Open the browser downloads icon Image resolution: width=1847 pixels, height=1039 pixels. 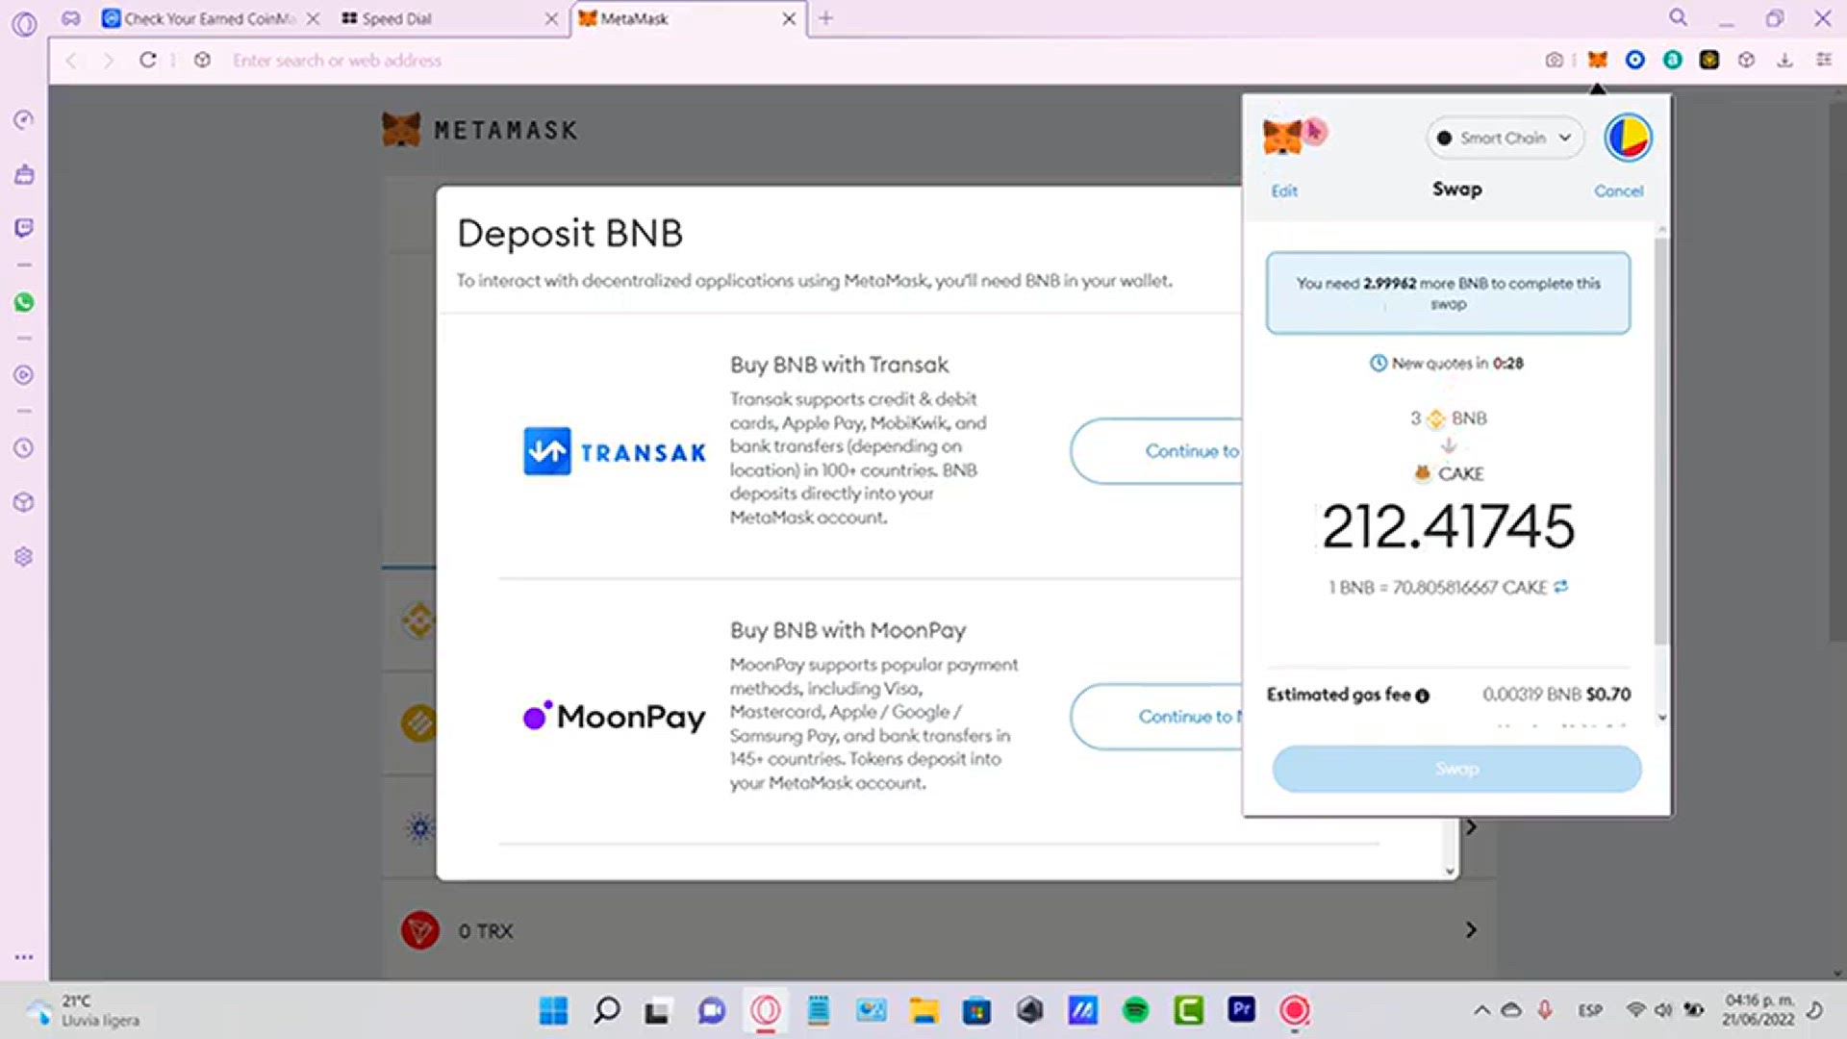coord(1784,60)
